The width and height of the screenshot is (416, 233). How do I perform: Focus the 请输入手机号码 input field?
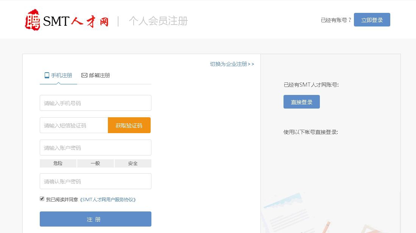(95, 103)
